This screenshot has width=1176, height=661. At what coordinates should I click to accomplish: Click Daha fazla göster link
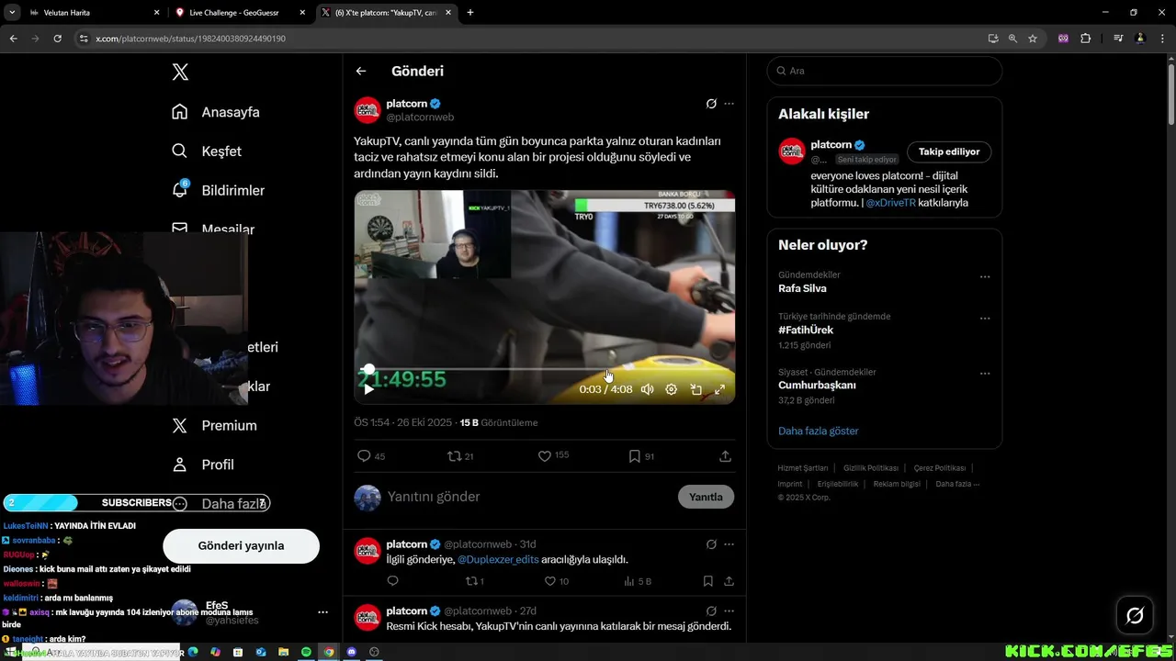(x=819, y=431)
